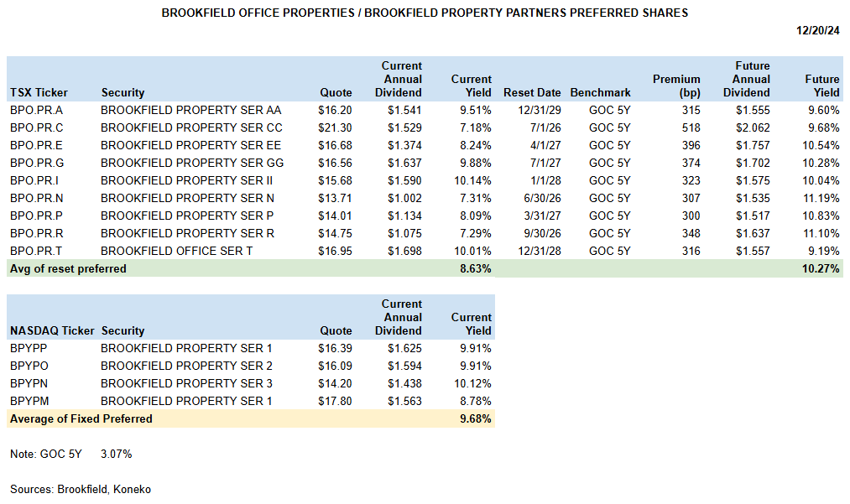Click BROOKFIELD PROPERTY SER 3 cell
Screen dimensions: 850x504
click(186, 384)
